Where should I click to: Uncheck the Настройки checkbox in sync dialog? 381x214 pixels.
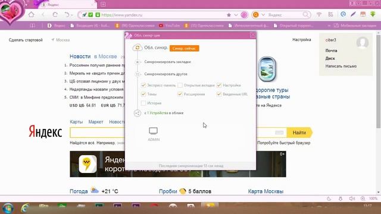point(219,85)
